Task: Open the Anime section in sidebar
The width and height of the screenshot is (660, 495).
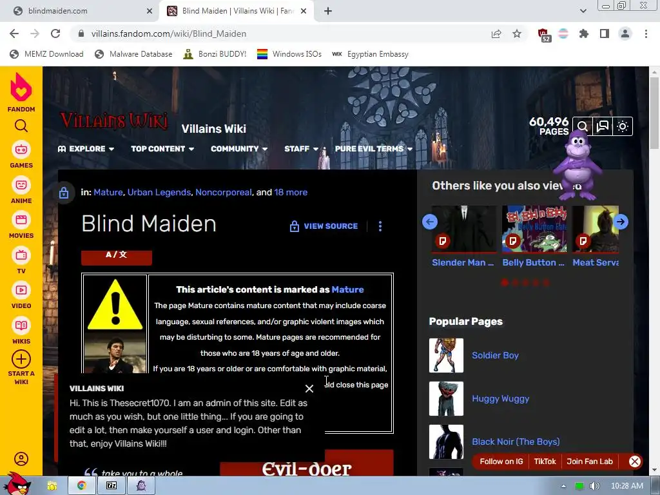Action: [21, 190]
